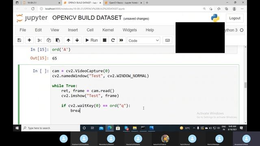Viewport: 260px width, 146px height.
Task: Open browser zoom magnifier icon
Action: [x=204, y=9]
